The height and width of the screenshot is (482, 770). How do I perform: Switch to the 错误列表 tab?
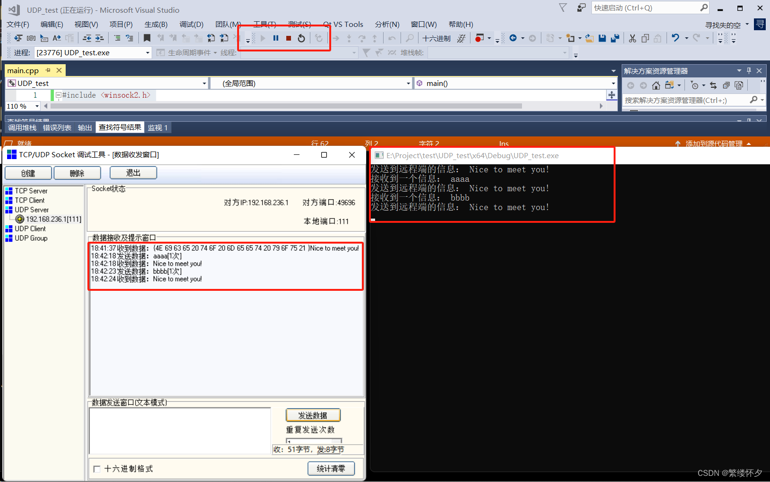57,128
